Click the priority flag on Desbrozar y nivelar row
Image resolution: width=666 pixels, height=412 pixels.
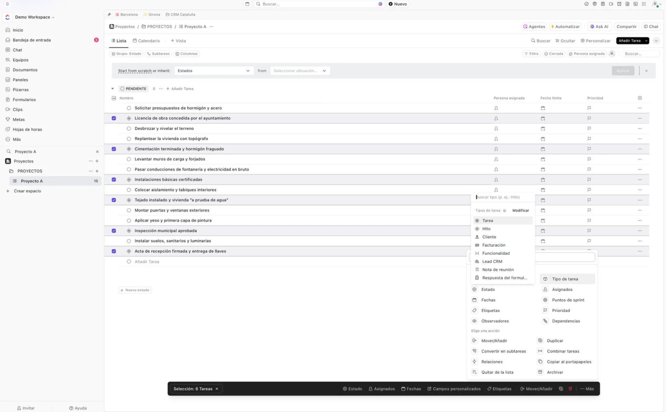(x=589, y=129)
